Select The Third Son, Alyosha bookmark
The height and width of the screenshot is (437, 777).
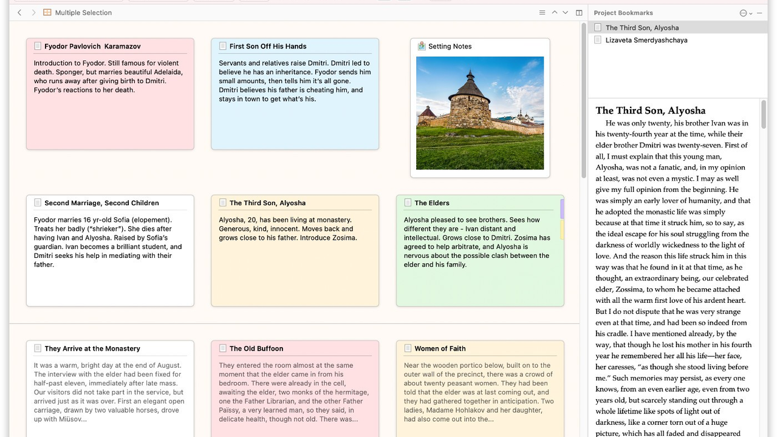(642, 28)
